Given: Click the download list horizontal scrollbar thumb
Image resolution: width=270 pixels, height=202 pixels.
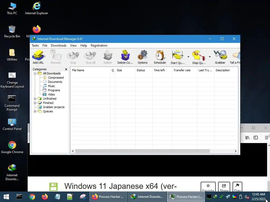Looking at the screenshot, I should 142,151.
